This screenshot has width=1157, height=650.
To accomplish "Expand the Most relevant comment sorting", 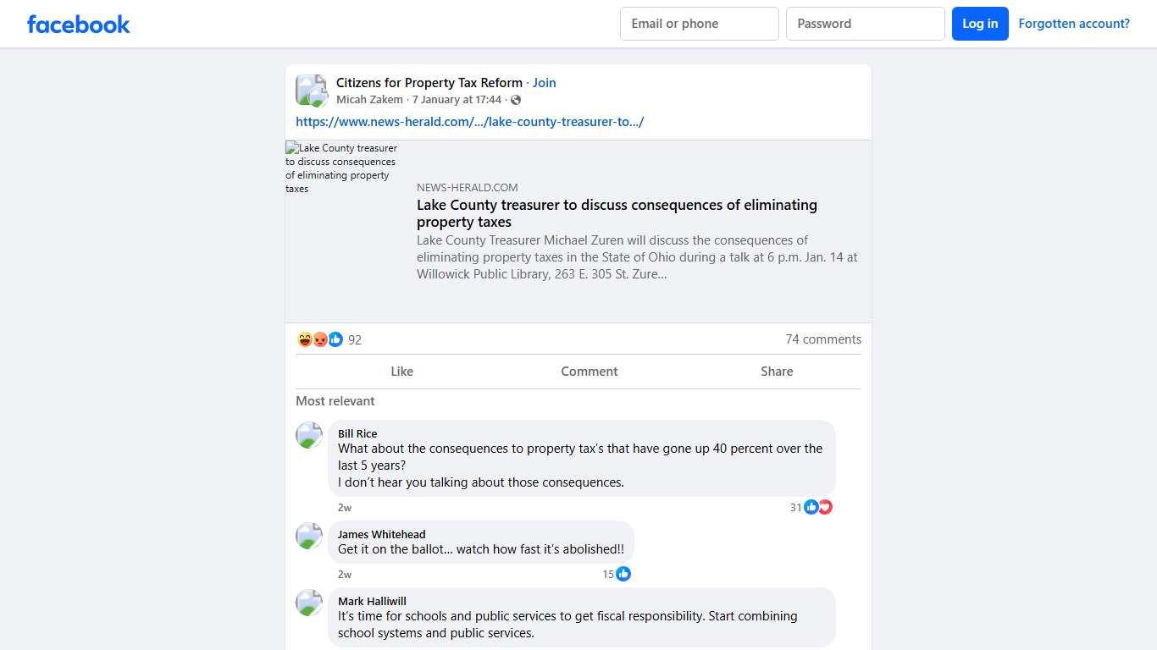I will (335, 401).
